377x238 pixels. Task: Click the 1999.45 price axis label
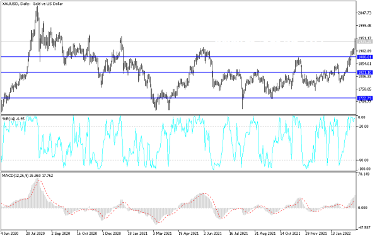(365, 25)
